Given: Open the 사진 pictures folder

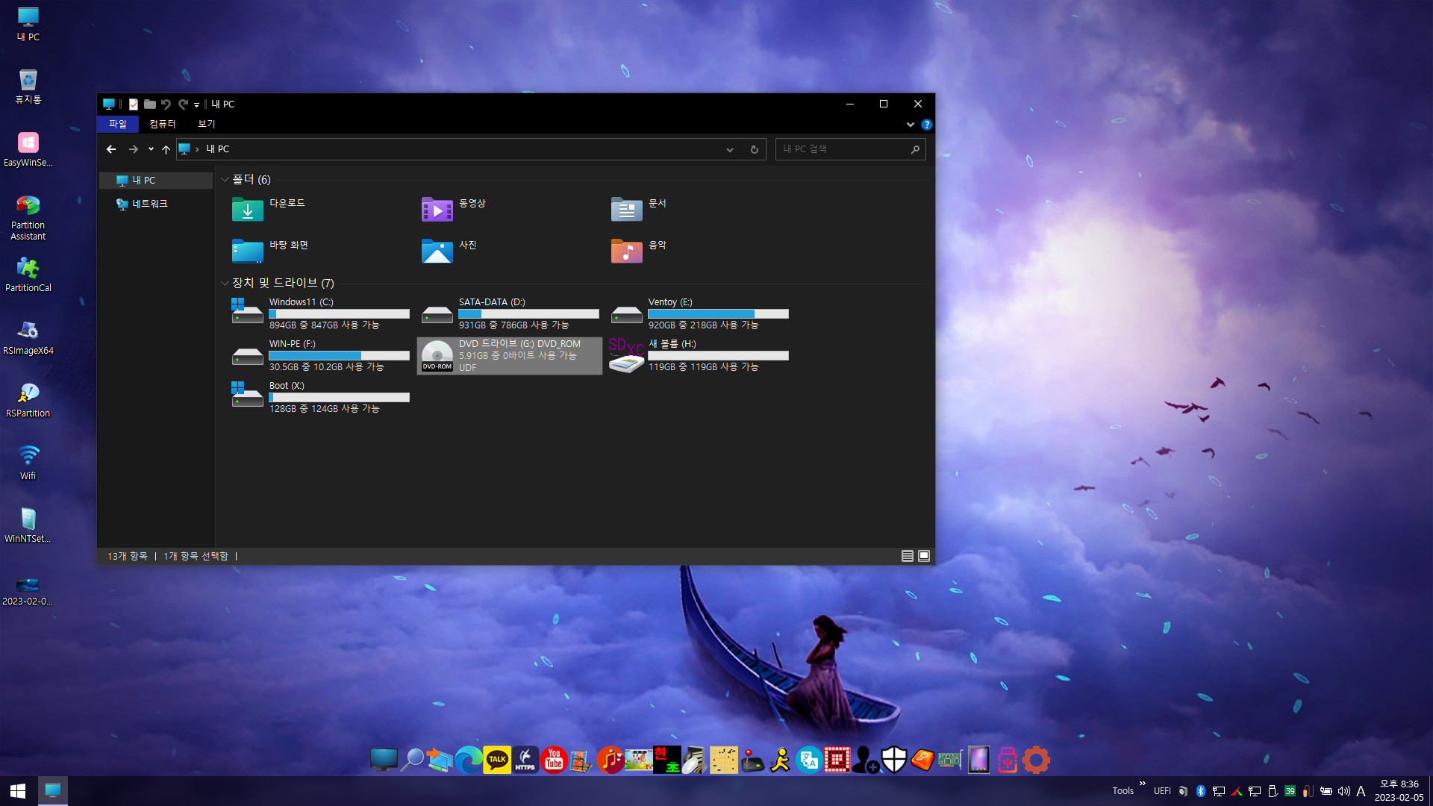Looking at the screenshot, I should click(449, 251).
